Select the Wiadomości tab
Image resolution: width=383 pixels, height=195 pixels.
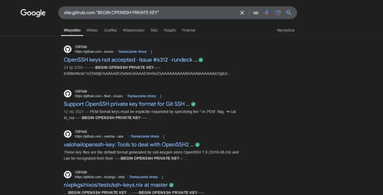[134, 30]
